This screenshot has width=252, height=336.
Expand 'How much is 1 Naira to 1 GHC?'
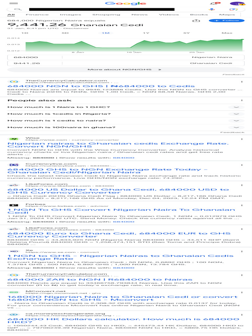pos(126,107)
